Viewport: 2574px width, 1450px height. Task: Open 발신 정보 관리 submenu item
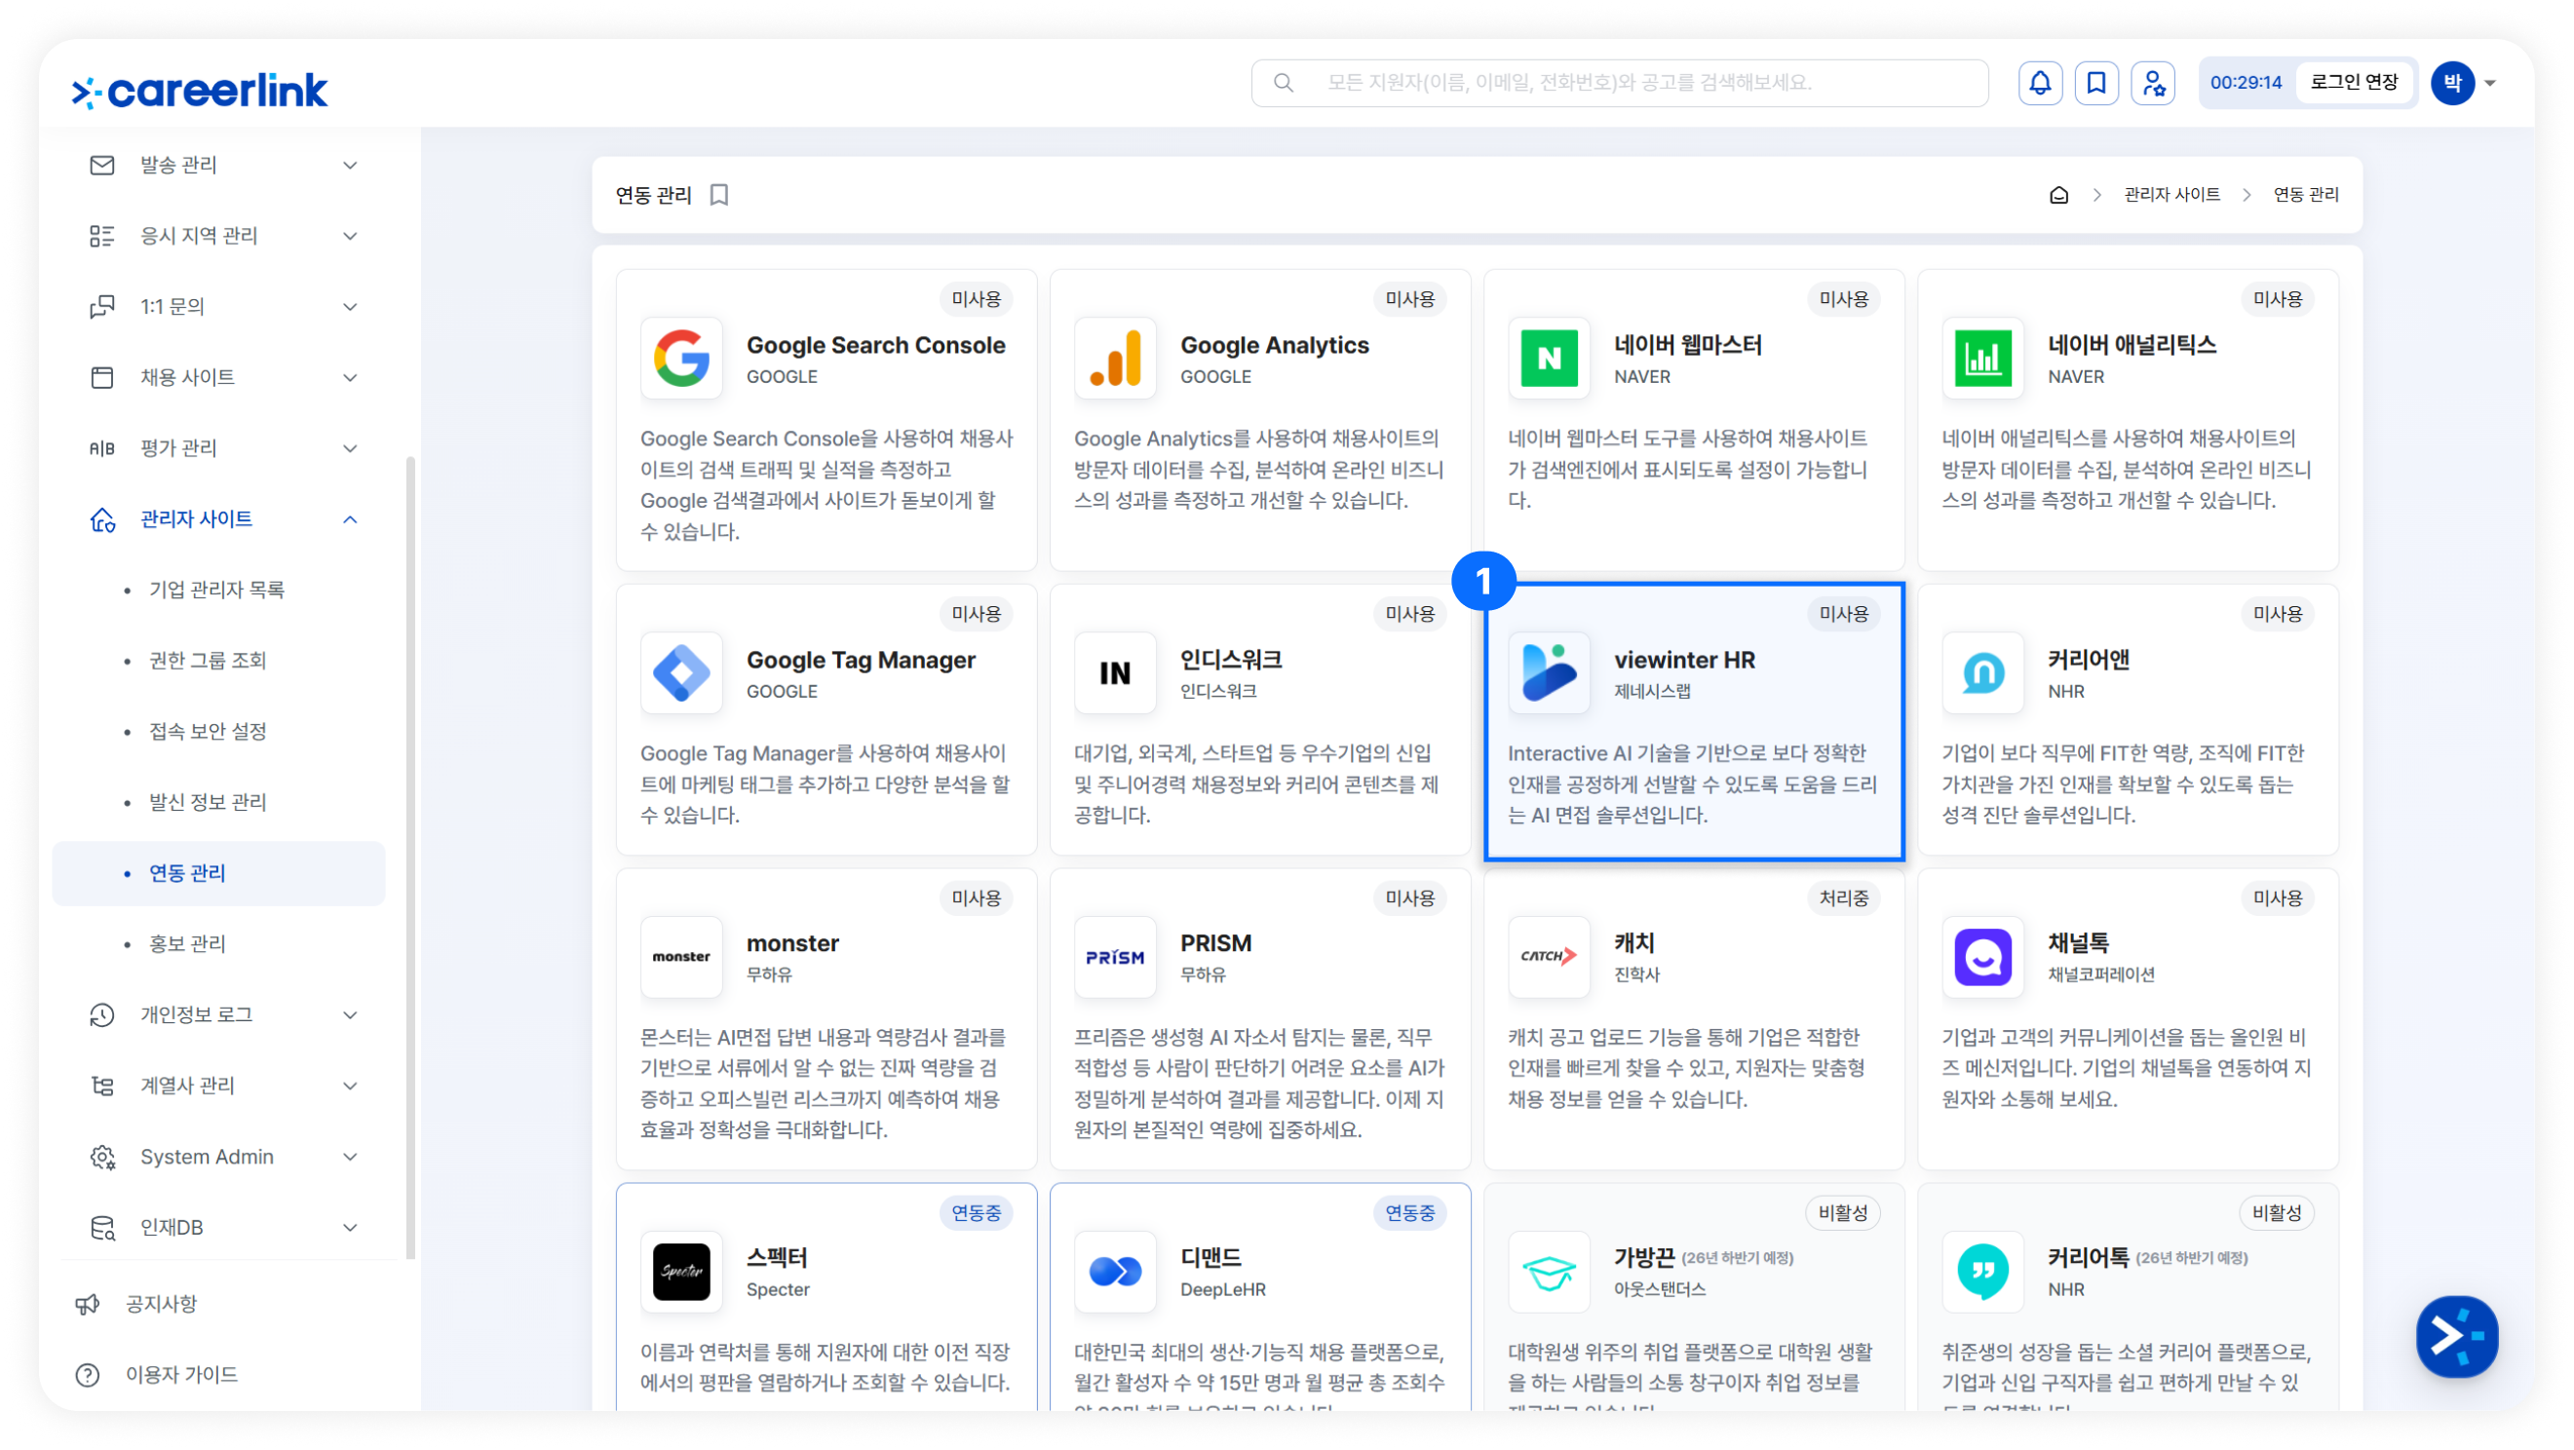pyautogui.click(x=208, y=802)
